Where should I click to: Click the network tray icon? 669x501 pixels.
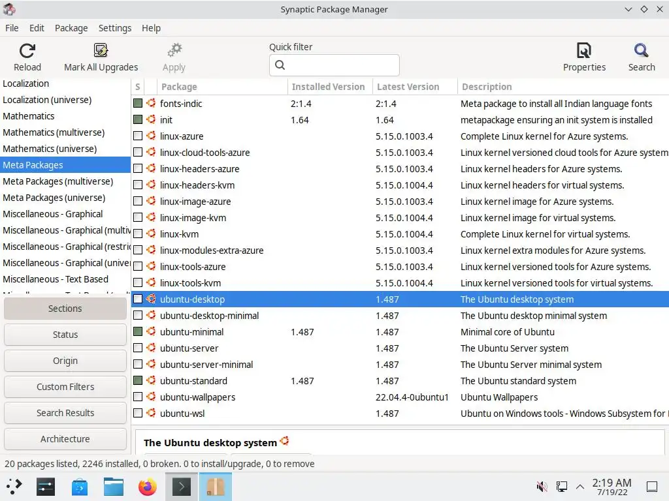(561, 487)
